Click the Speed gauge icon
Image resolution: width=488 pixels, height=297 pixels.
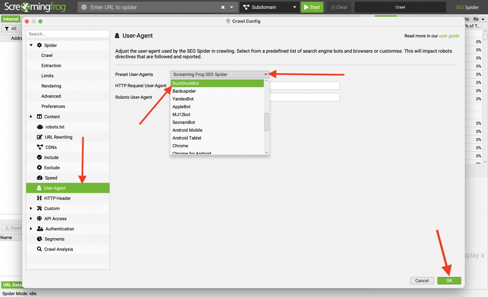[40, 178]
